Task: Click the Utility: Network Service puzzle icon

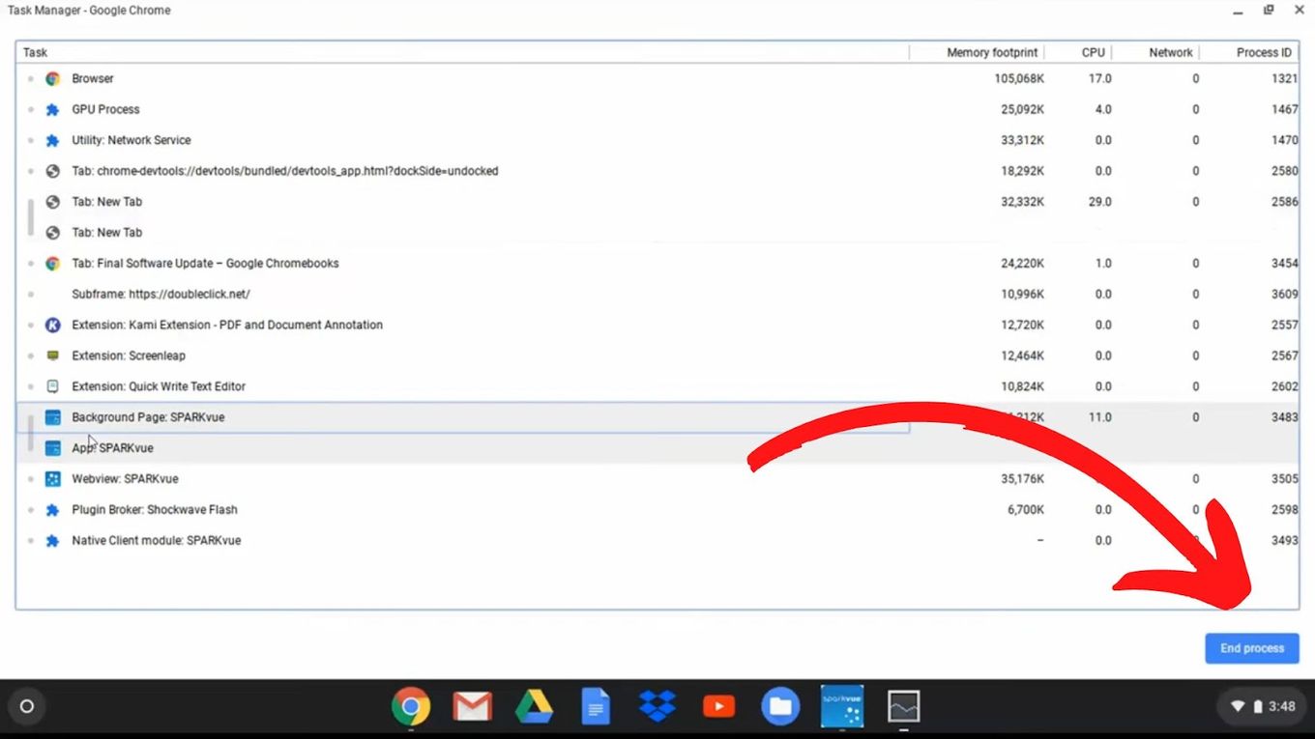Action: click(x=53, y=140)
